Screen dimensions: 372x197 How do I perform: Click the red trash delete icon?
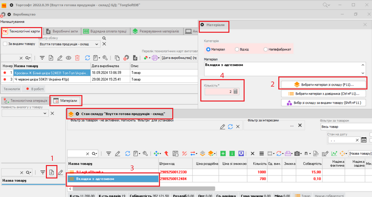[x=77, y=58]
